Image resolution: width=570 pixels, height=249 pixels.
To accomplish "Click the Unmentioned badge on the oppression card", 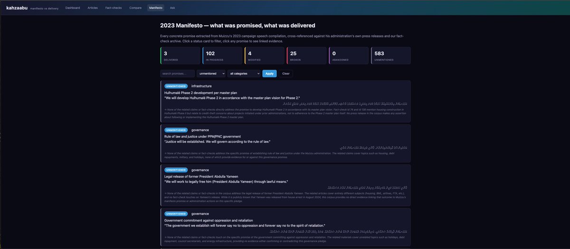I will click(x=176, y=214).
